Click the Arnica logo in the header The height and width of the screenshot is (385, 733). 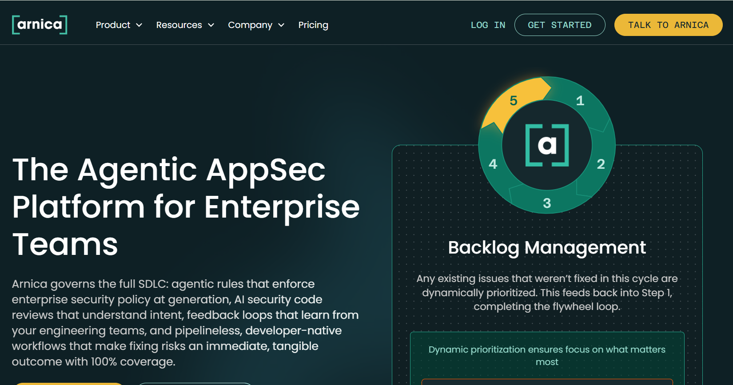coord(40,24)
